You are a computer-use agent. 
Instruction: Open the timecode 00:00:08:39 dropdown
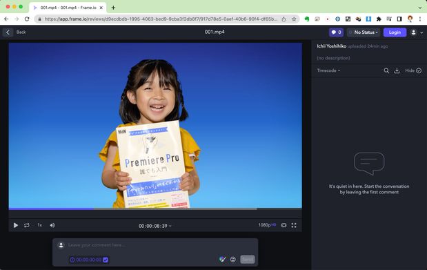click(155, 226)
